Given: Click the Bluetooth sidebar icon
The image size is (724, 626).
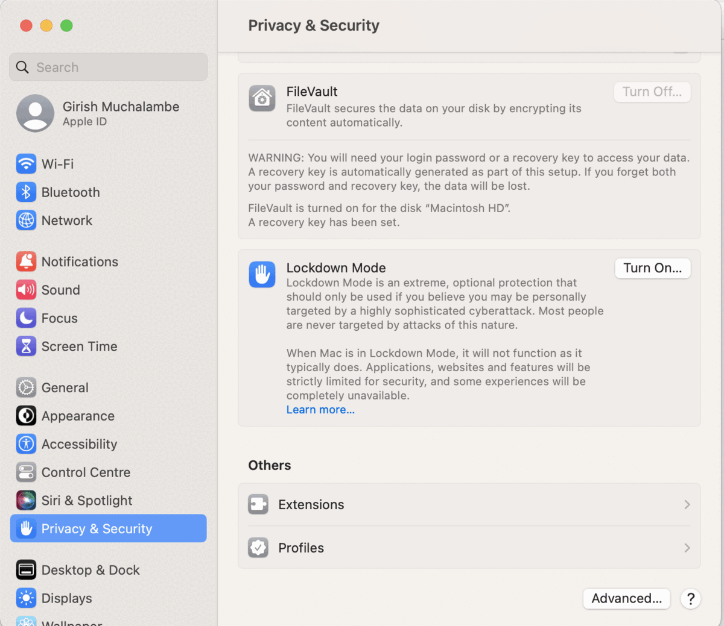Looking at the screenshot, I should click(26, 192).
